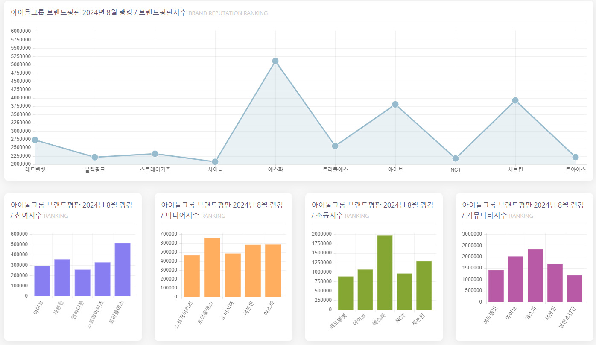Click the 방탄소년단 axis label in 커뮤니티지수 chart
The height and width of the screenshot is (345, 596).
[x=567, y=318]
